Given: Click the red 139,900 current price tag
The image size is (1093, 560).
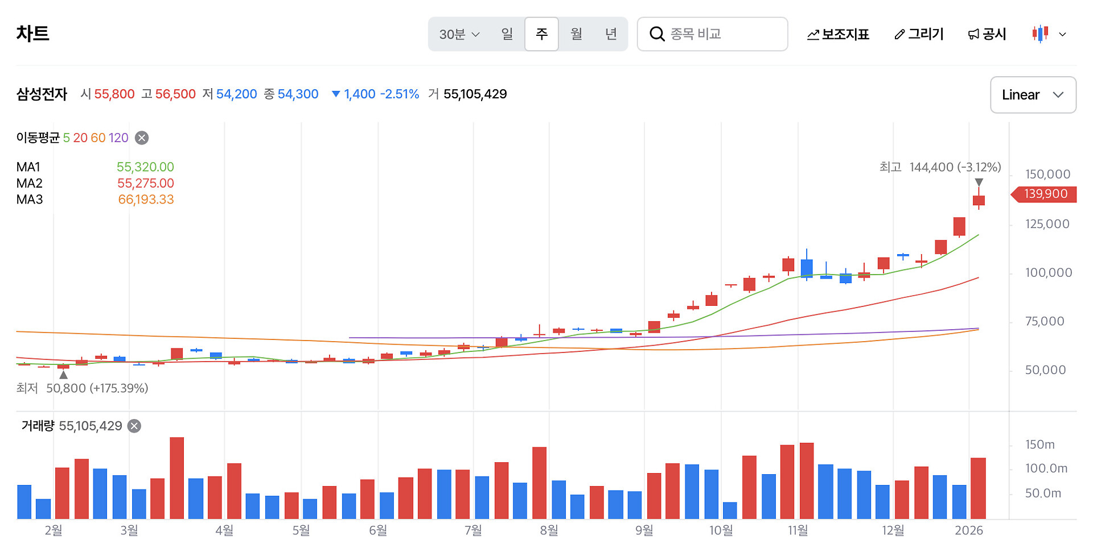Looking at the screenshot, I should pos(1045,194).
